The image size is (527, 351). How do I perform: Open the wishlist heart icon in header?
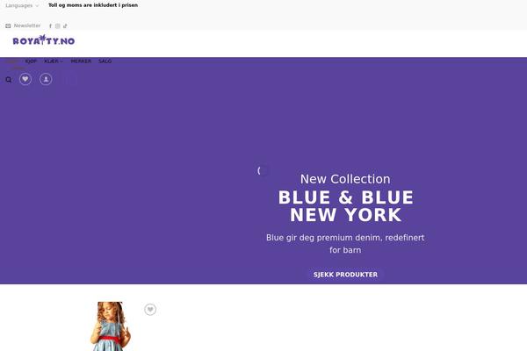point(25,79)
